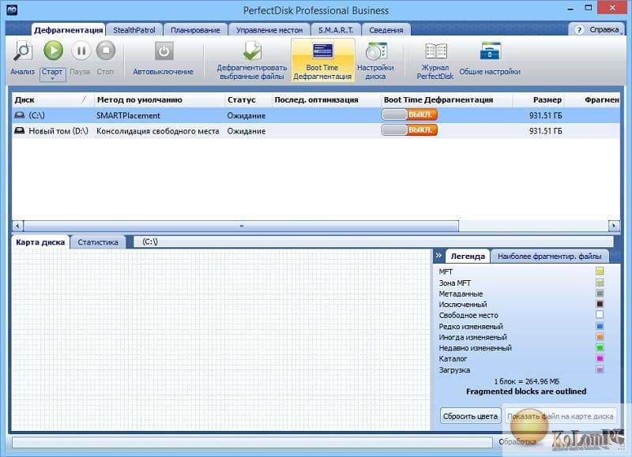This screenshot has width=632, height=457.
Task: Sort by Метод по умолчанию column header
Action: (x=160, y=100)
